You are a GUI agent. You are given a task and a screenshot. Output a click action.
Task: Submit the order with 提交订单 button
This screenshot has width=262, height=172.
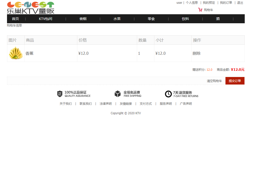pyautogui.click(x=235, y=80)
